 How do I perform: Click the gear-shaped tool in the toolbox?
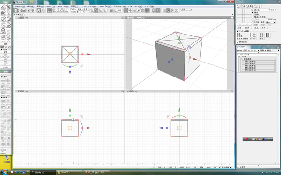pyautogui.click(x=3, y=30)
